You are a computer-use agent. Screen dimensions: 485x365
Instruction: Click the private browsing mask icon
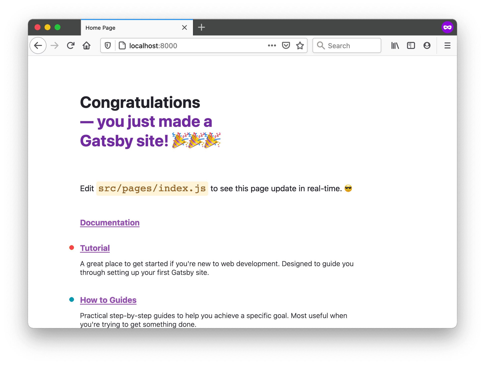tap(447, 27)
